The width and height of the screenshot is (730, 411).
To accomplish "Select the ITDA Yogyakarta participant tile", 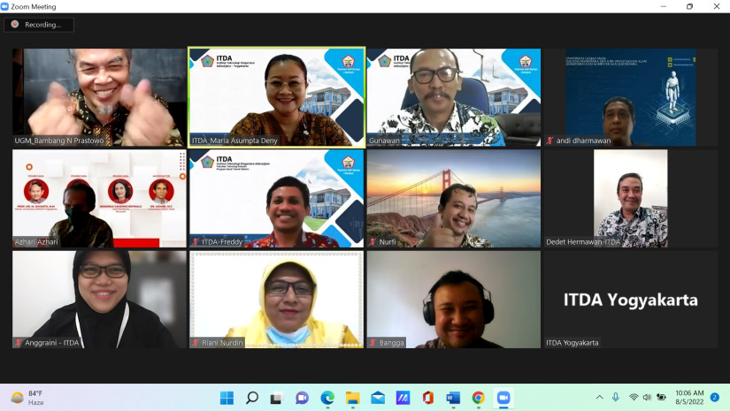I will (630, 300).
